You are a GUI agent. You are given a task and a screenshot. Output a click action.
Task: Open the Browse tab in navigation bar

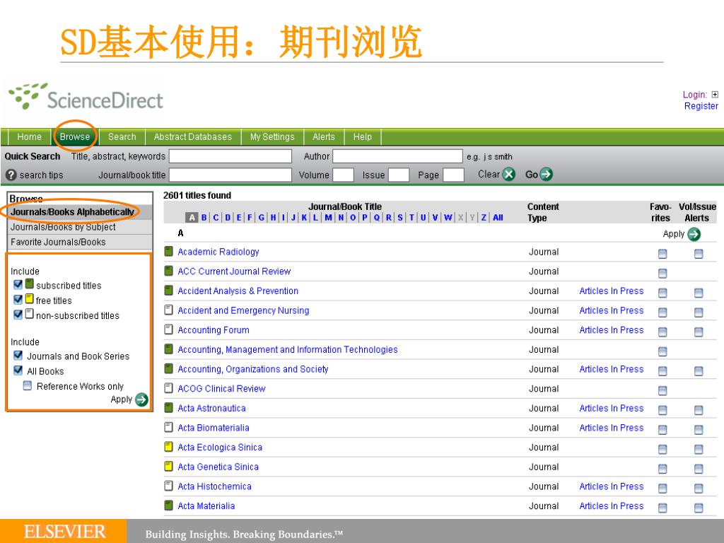75,137
